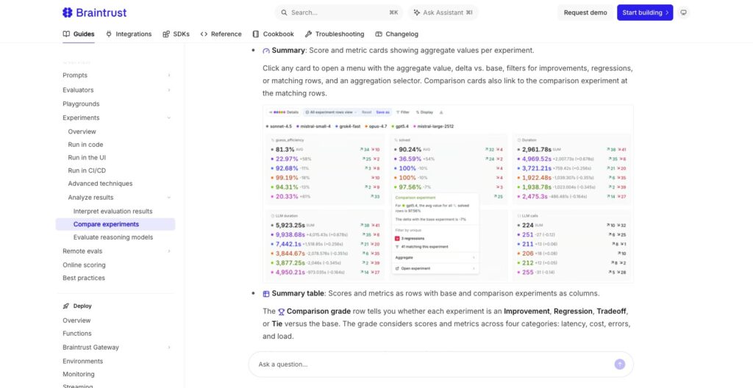Switch to the Guides tab
753x388 pixels.
coord(79,34)
